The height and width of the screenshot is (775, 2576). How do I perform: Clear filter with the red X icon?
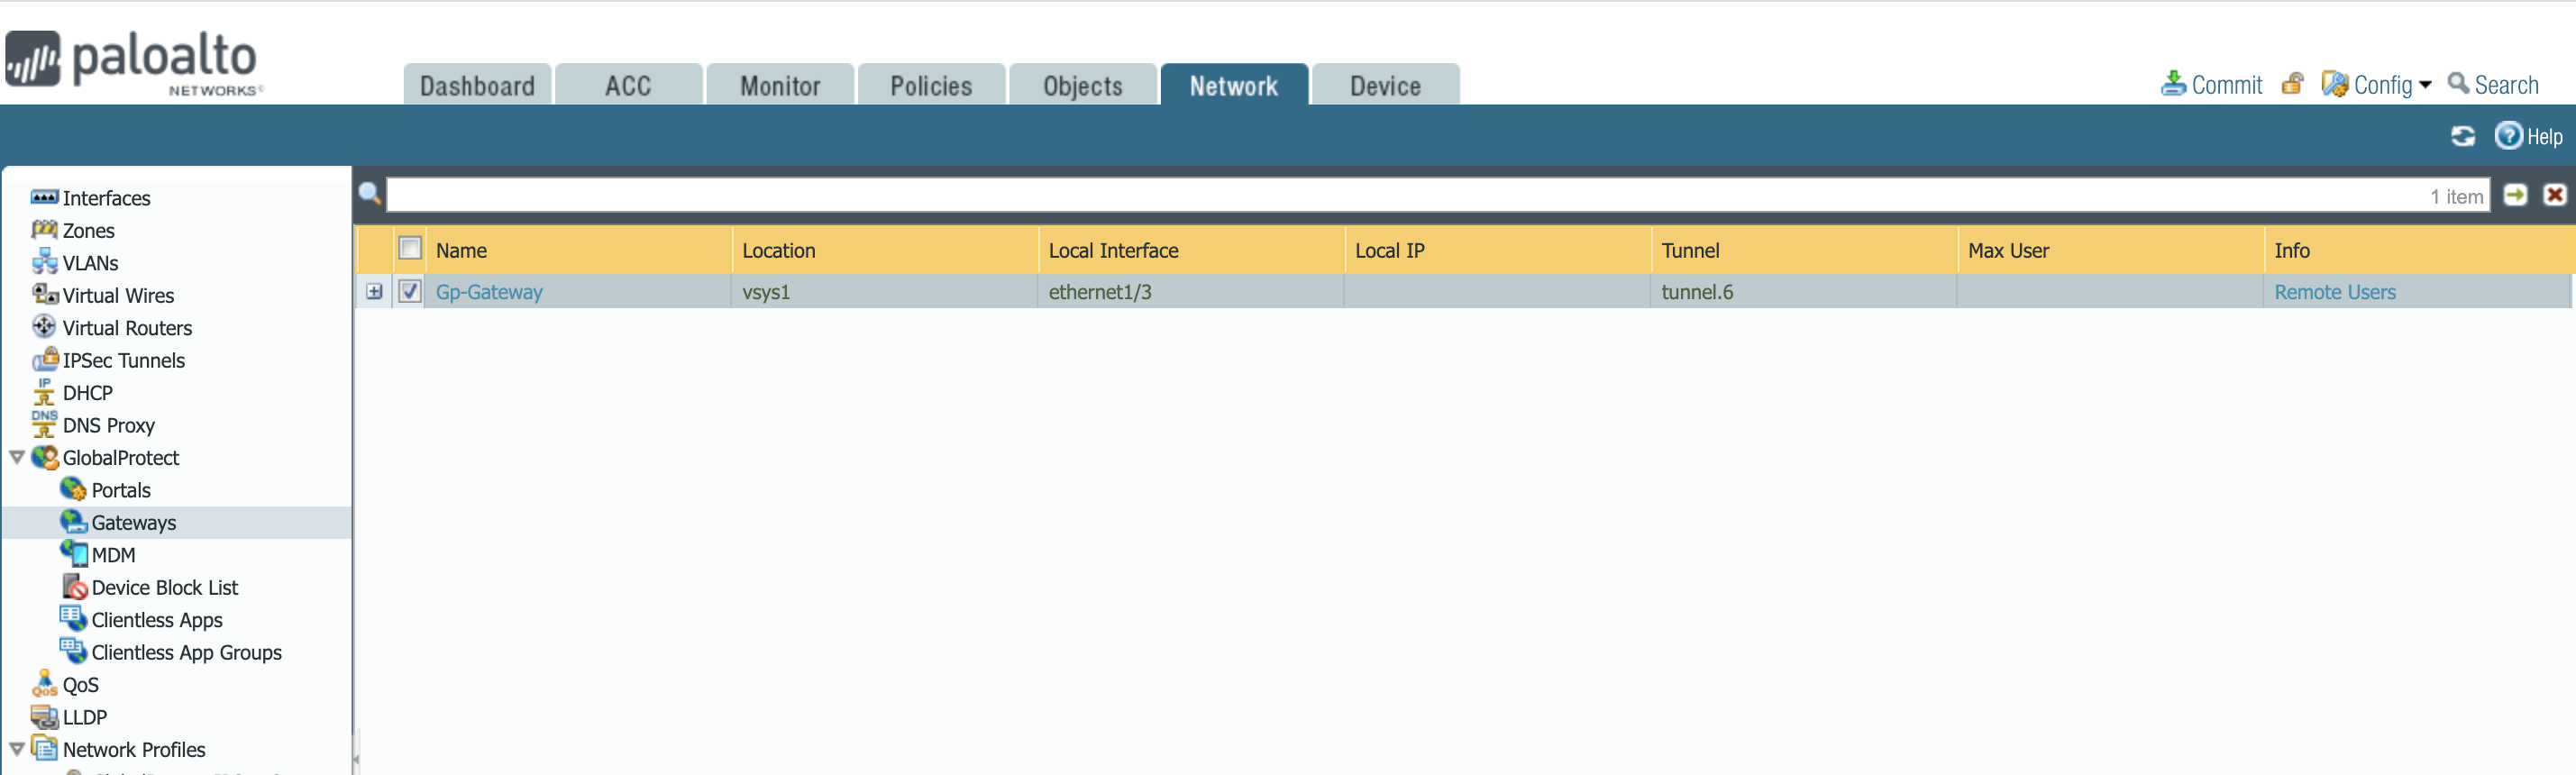(x=2555, y=195)
